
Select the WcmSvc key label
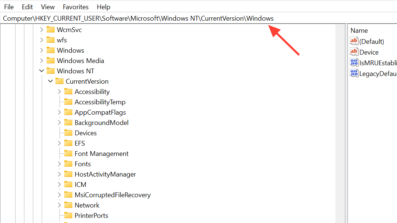coord(69,30)
